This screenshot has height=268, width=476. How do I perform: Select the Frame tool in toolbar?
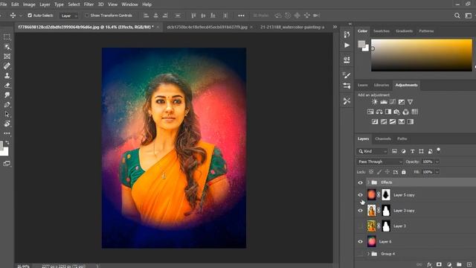point(7,57)
